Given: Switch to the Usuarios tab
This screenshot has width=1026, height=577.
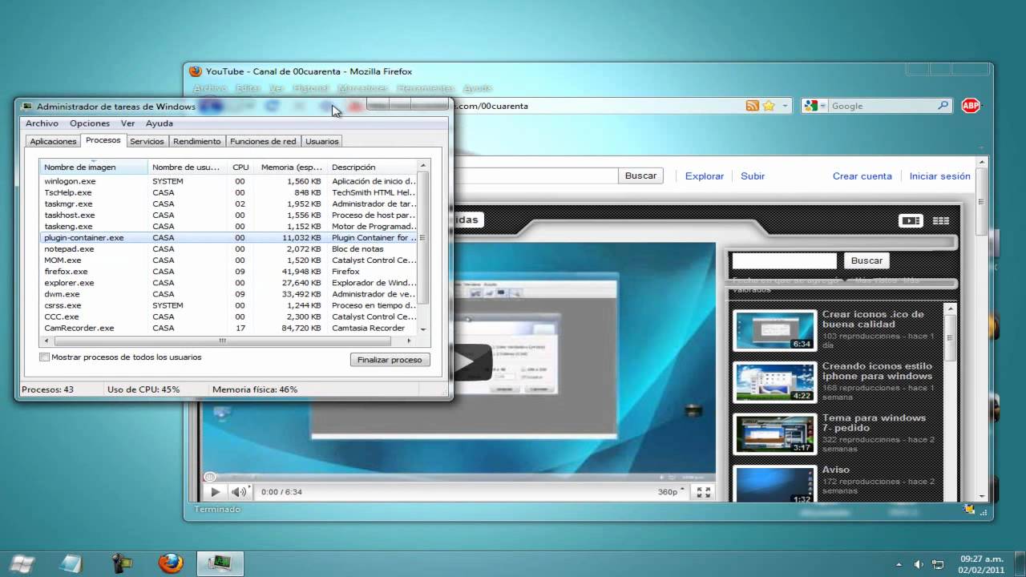Looking at the screenshot, I should pos(321,141).
